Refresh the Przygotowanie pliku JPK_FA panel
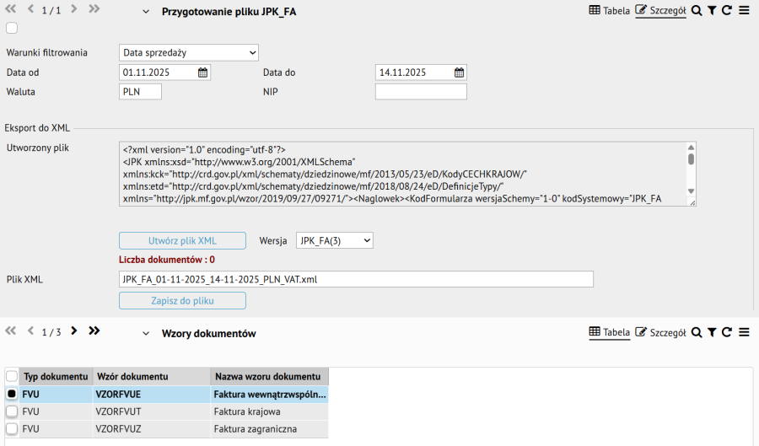This screenshot has height=446, width=759. click(x=726, y=11)
